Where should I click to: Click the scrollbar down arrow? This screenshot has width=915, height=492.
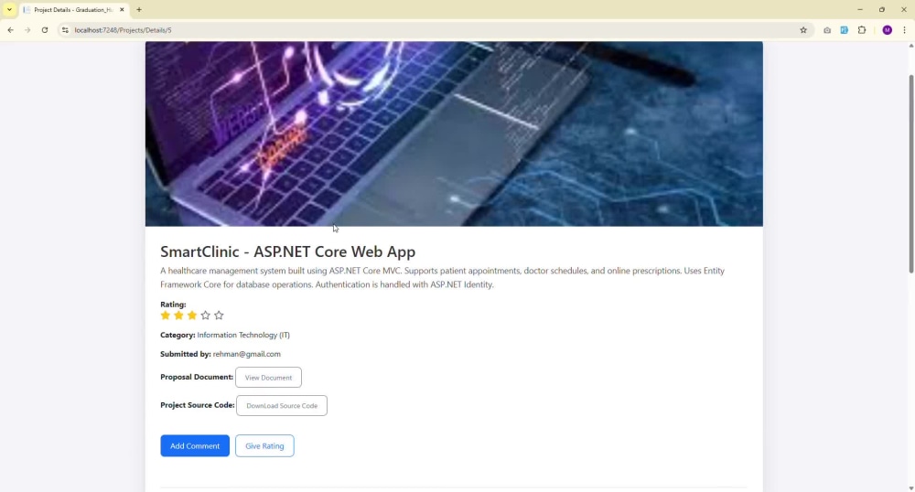click(x=911, y=488)
